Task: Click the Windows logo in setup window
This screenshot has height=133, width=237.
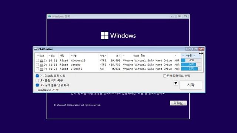Action: [x=104, y=35]
